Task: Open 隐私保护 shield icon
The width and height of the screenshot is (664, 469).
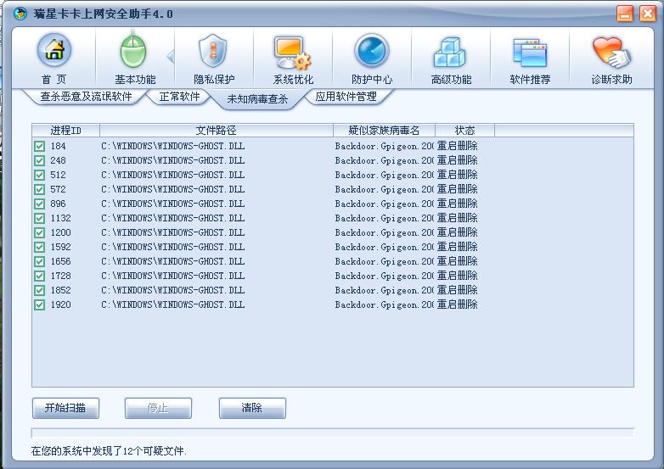Action: coord(213,51)
